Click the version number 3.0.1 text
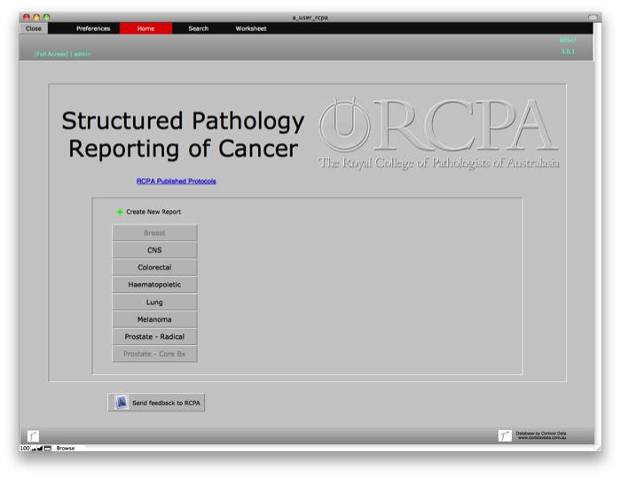The height and width of the screenshot is (478, 621). click(568, 51)
